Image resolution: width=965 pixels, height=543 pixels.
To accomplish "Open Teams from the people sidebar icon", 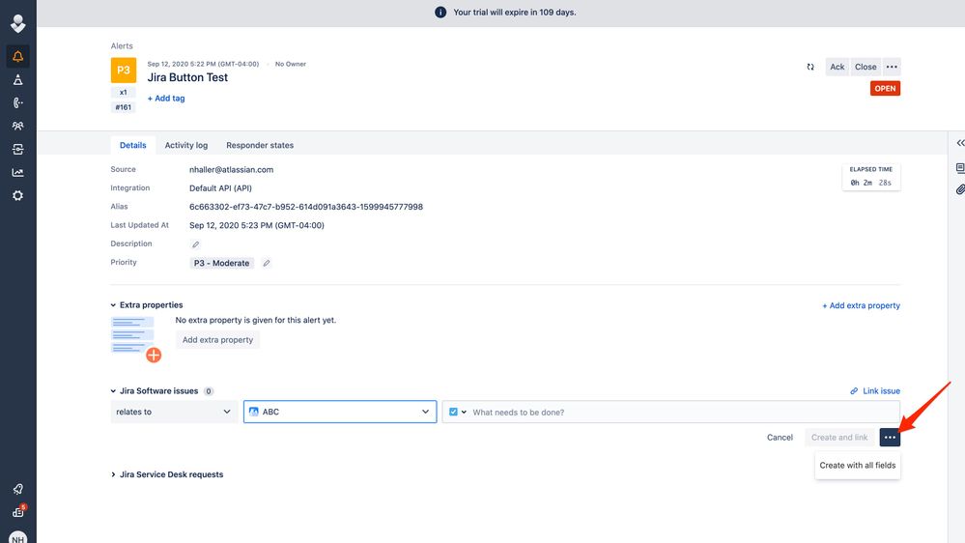I will [17, 127].
